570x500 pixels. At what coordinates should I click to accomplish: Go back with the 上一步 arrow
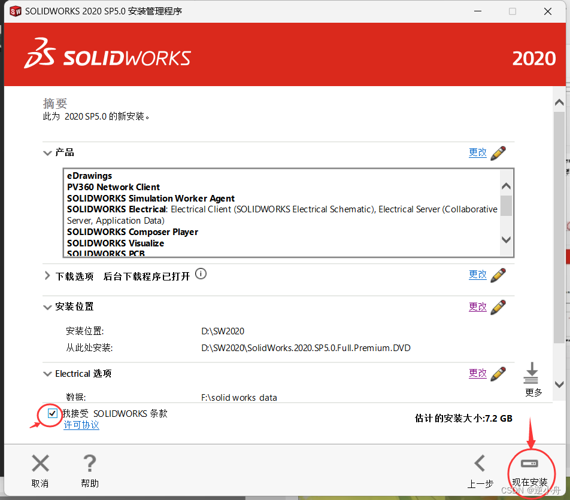[x=480, y=463]
